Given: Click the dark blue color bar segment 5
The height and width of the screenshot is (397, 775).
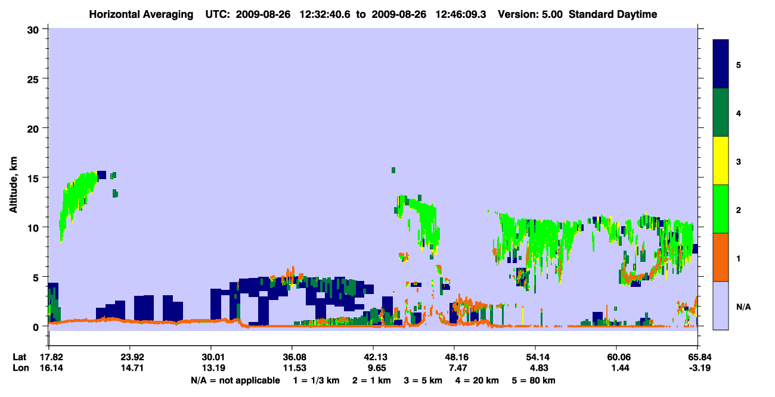Looking at the screenshot, I should pyautogui.click(x=721, y=64).
